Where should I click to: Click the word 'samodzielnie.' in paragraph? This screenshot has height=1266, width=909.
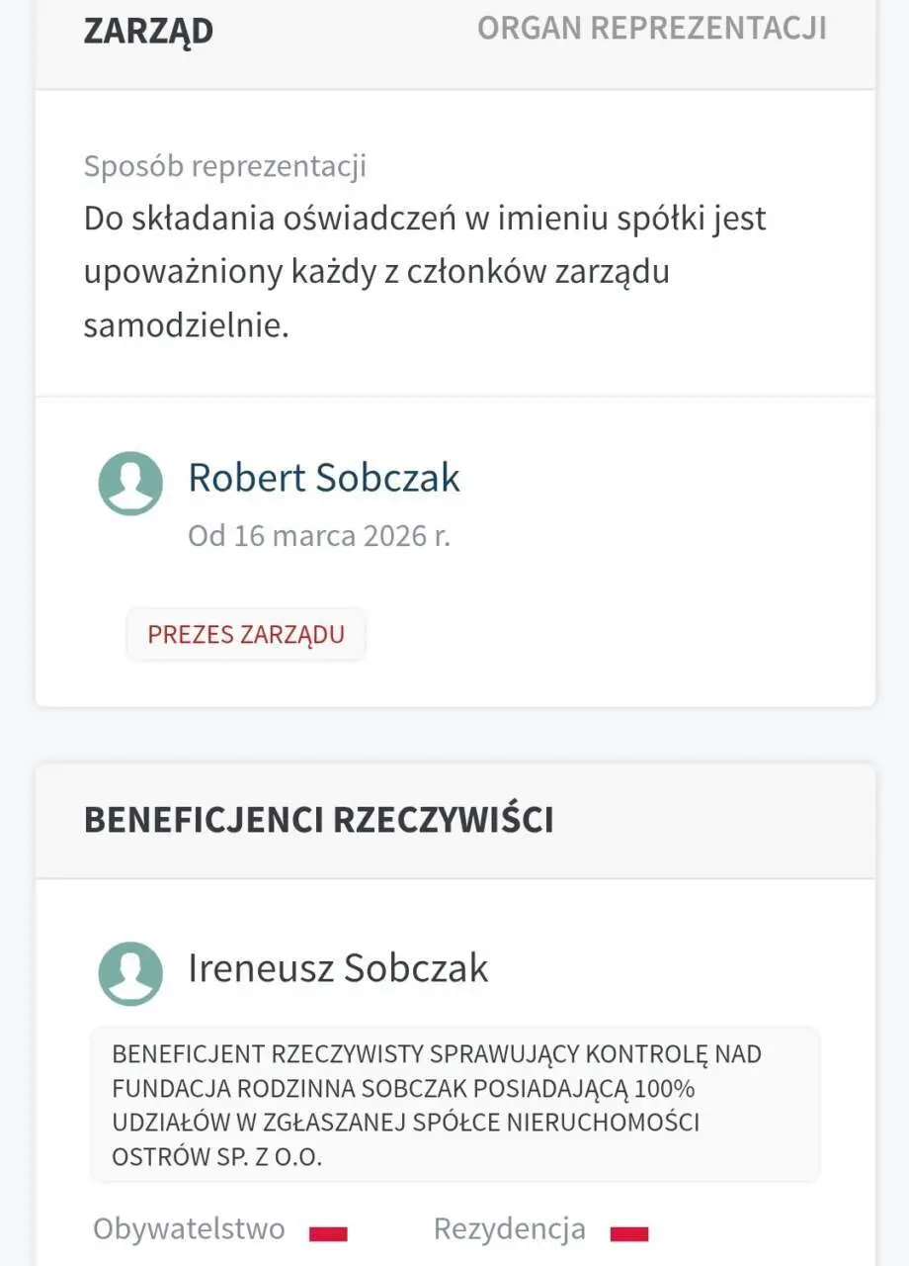pyautogui.click(x=186, y=326)
